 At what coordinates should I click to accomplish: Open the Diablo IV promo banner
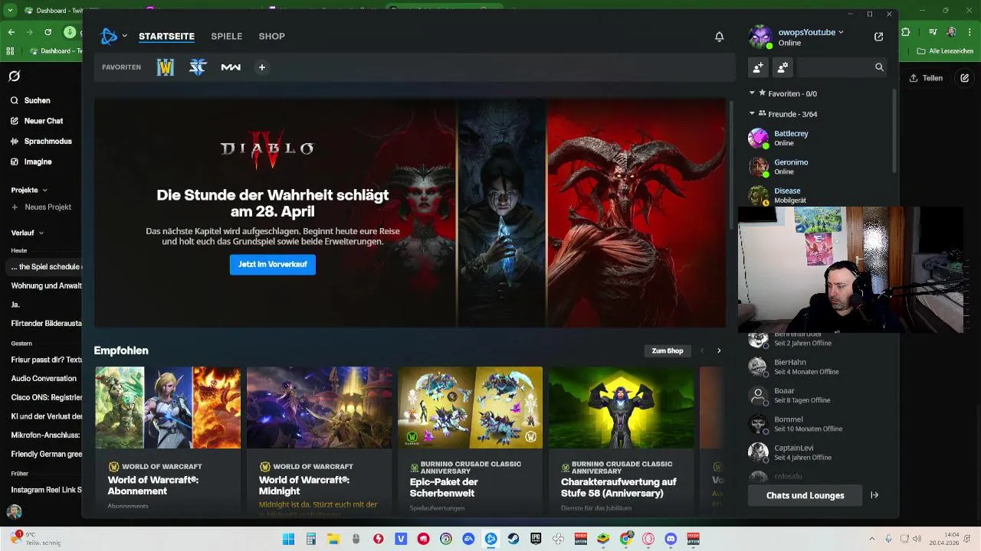pyautogui.click(x=410, y=213)
